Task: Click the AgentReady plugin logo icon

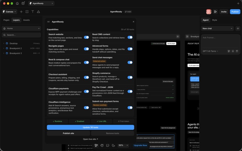Action: 49,22
